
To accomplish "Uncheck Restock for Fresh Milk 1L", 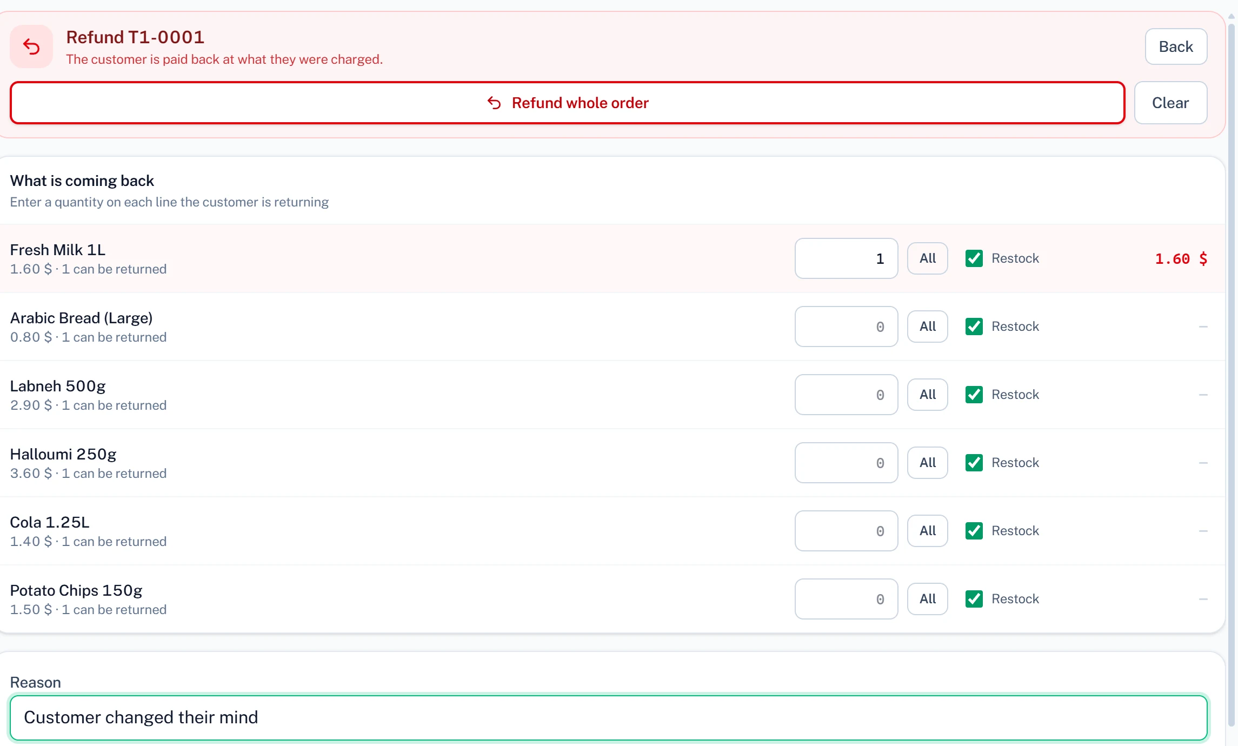I will pyautogui.click(x=974, y=258).
